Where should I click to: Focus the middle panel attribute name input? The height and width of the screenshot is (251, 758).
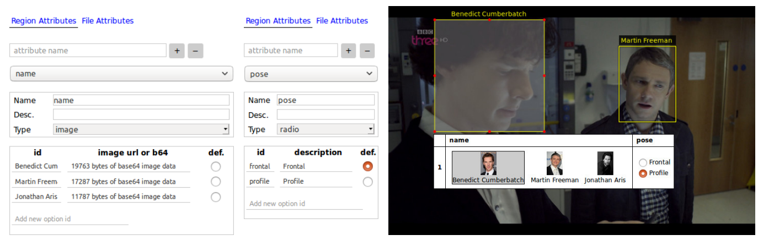291,51
